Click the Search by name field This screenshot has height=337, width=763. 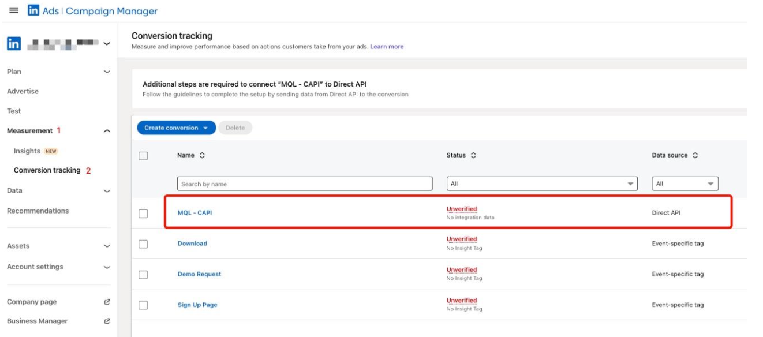pyautogui.click(x=304, y=184)
